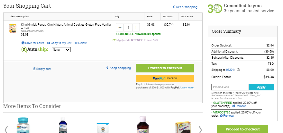Screen dimensions: 283x133
Task: Increase item quantity with plus button
Action: click(136, 27)
